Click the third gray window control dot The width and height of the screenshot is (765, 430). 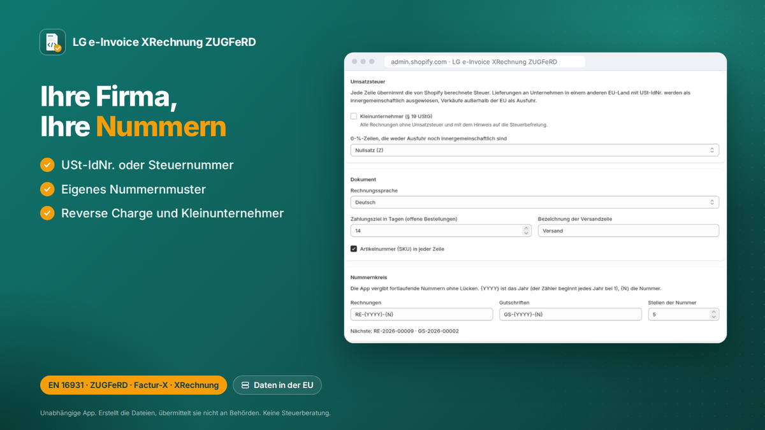tap(372, 62)
